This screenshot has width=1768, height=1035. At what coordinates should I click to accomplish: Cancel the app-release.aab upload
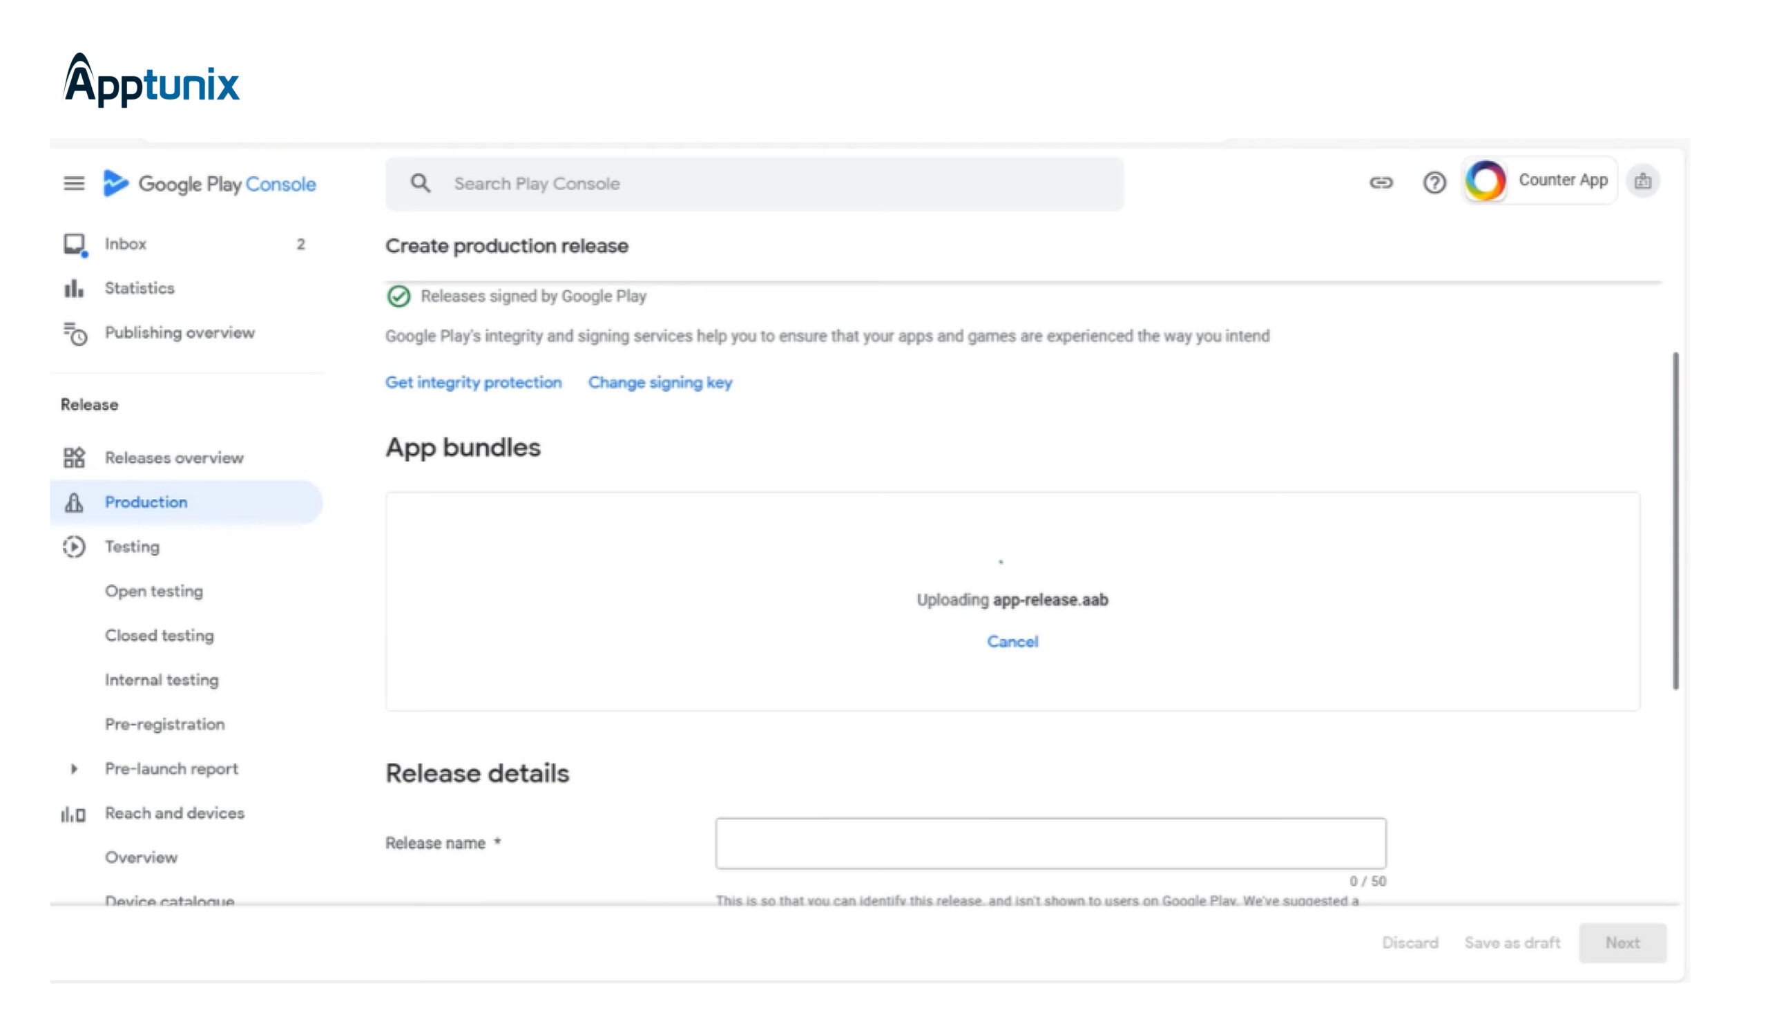tap(1012, 641)
